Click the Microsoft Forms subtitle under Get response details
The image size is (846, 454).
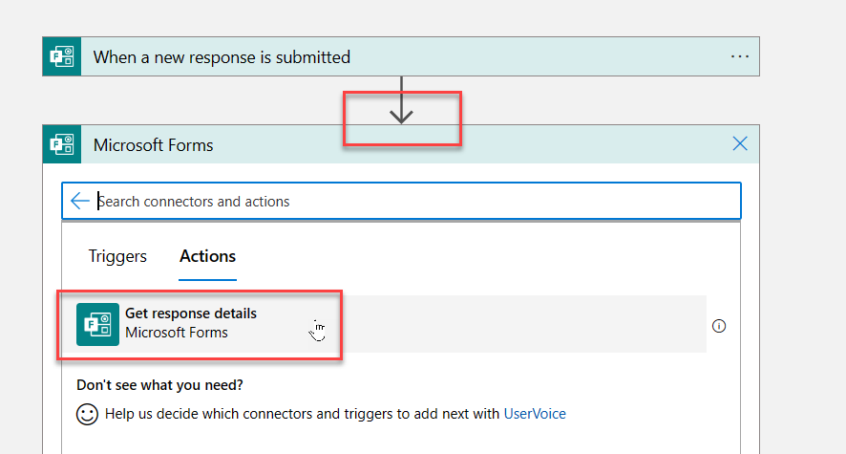[177, 334]
